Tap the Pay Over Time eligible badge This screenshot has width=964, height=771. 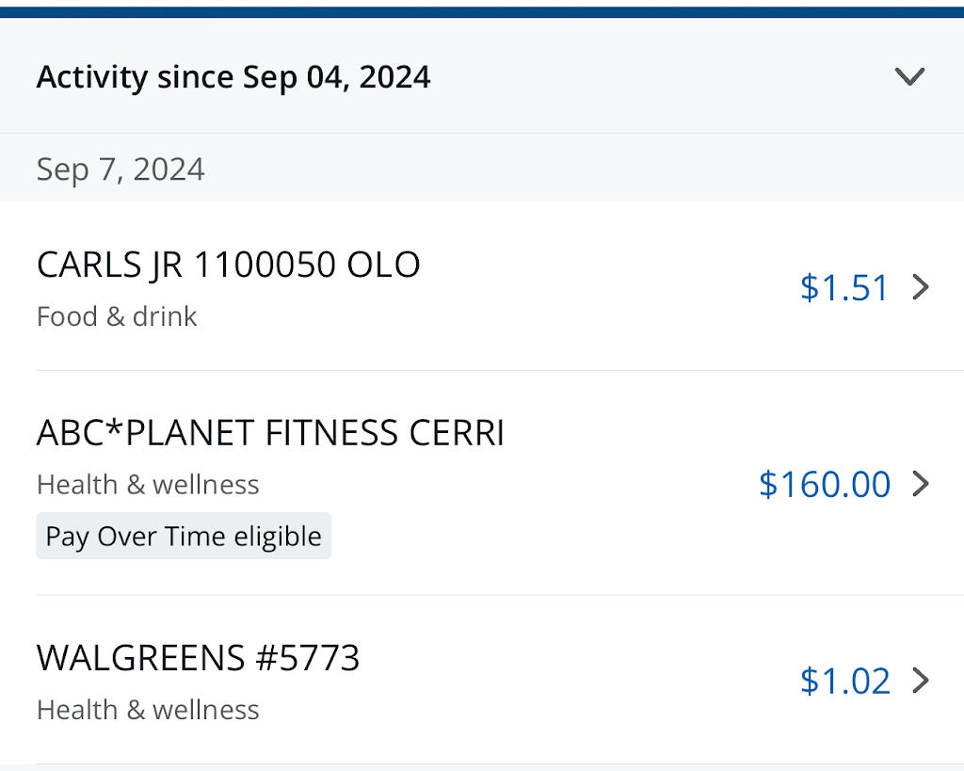click(x=184, y=537)
